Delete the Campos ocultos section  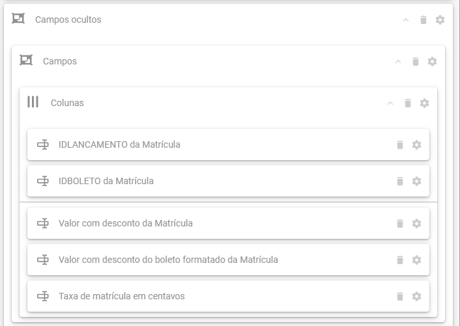tap(424, 20)
